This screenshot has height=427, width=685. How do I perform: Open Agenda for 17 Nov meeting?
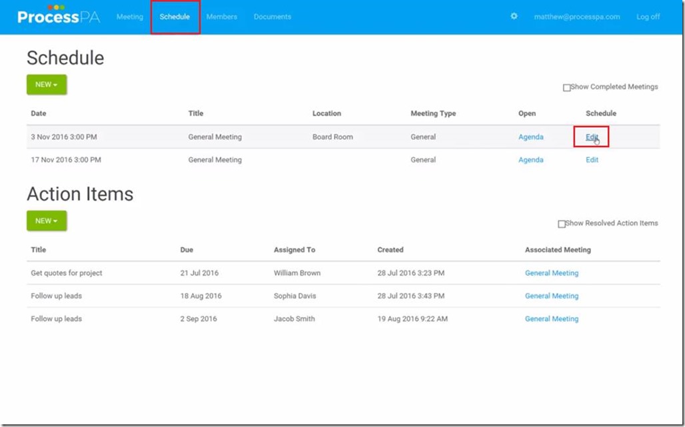pos(530,160)
